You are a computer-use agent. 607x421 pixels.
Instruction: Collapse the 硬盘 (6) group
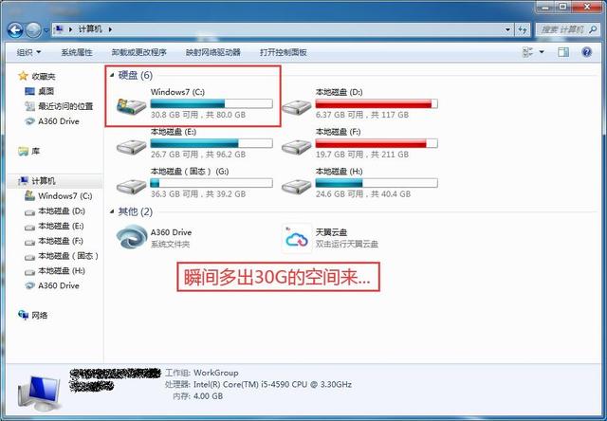tap(112, 75)
